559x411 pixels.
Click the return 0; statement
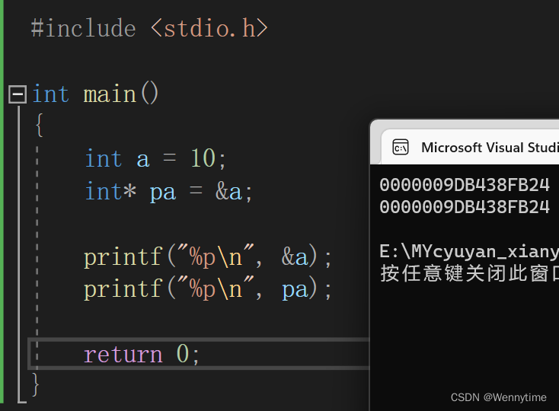point(142,355)
